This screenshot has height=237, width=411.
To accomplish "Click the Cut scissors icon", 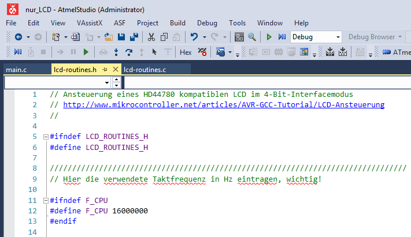I will (x=151, y=37).
